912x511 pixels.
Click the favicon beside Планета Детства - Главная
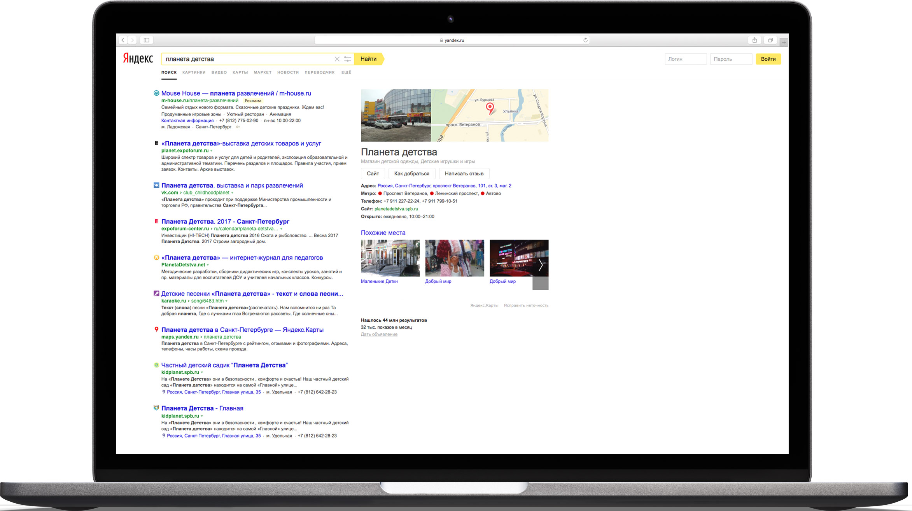coord(156,408)
